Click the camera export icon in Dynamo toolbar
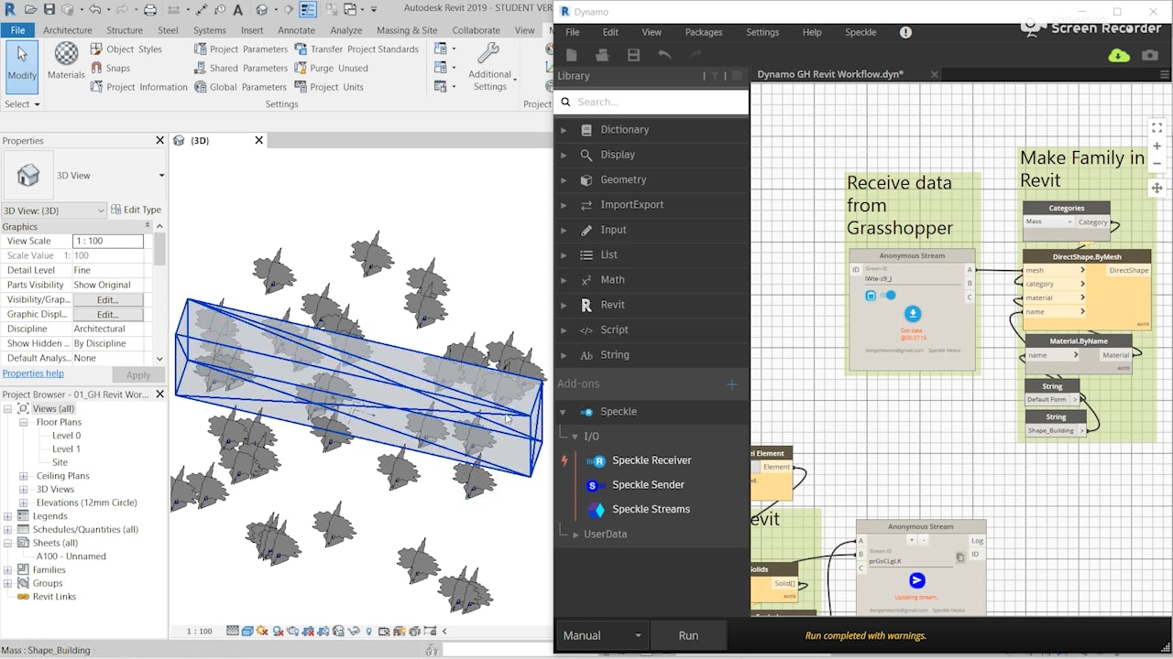This screenshot has height=659, width=1173. click(x=1150, y=56)
